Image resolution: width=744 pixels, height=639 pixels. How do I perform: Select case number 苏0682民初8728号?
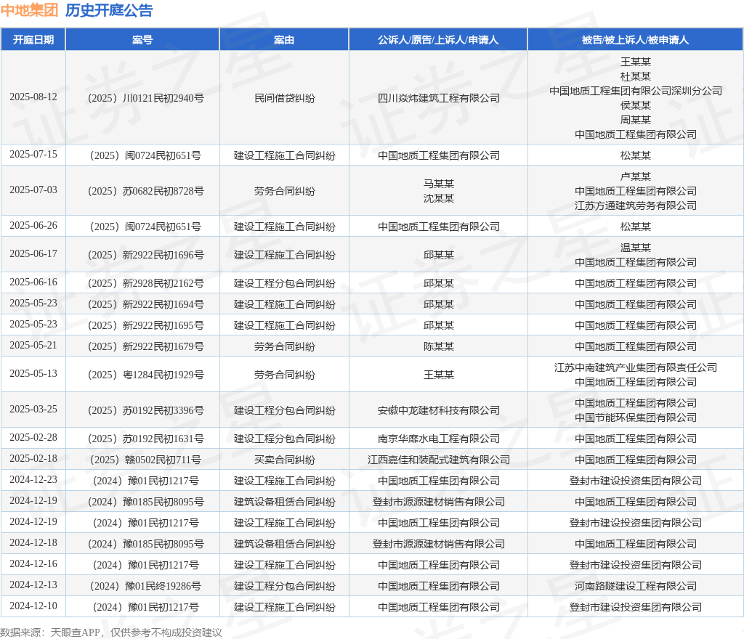[x=145, y=191]
